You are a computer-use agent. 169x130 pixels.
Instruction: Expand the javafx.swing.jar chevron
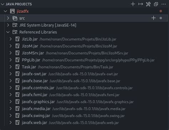pyautogui.click(x=11, y=116)
